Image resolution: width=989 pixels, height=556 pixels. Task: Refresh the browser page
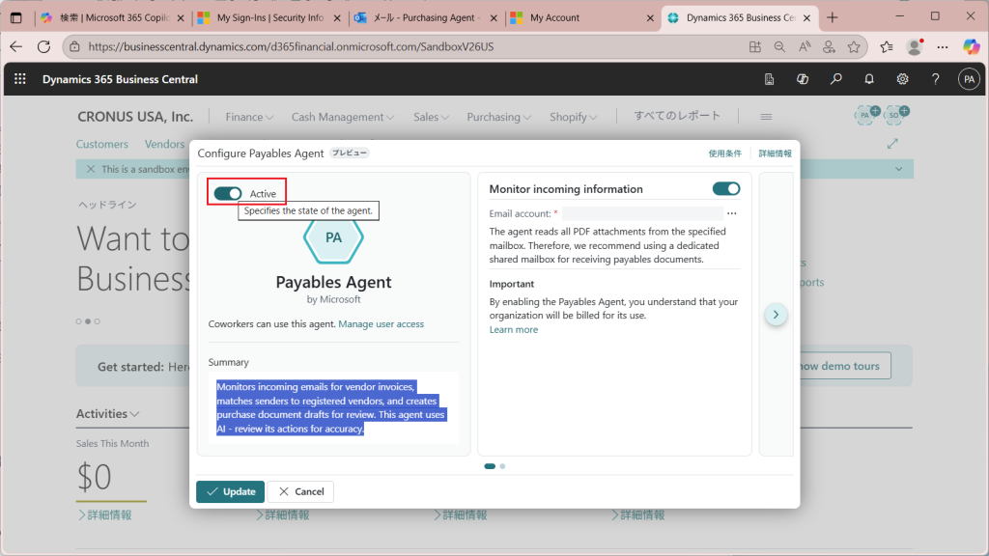43,46
